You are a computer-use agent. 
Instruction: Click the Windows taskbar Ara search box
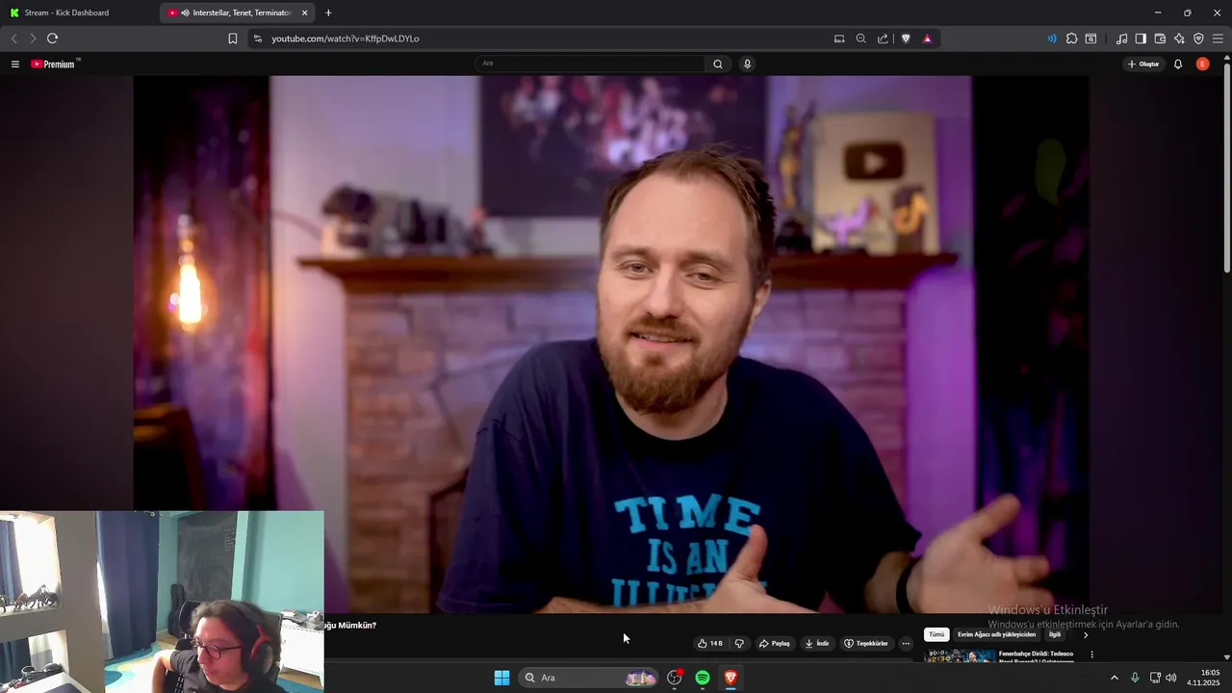click(x=590, y=678)
